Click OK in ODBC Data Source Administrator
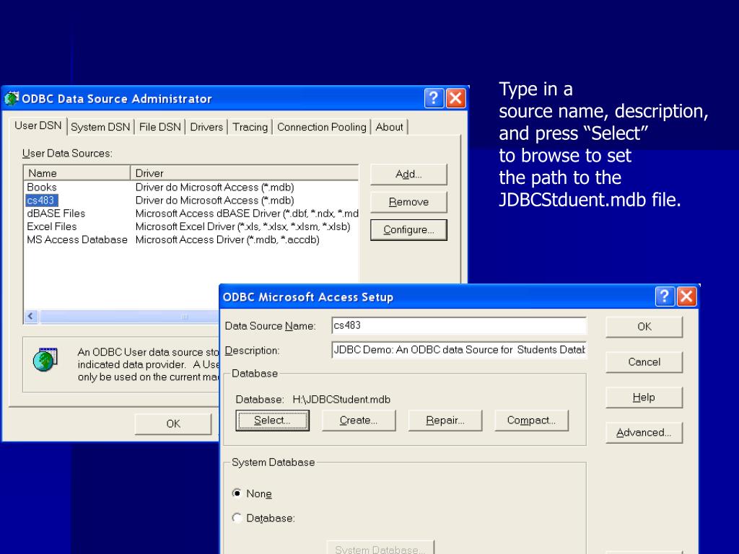Screen dimensions: 739x554 (x=173, y=424)
